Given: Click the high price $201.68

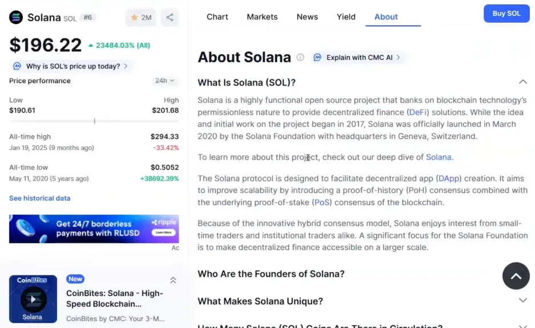Looking at the screenshot, I should click(166, 110).
